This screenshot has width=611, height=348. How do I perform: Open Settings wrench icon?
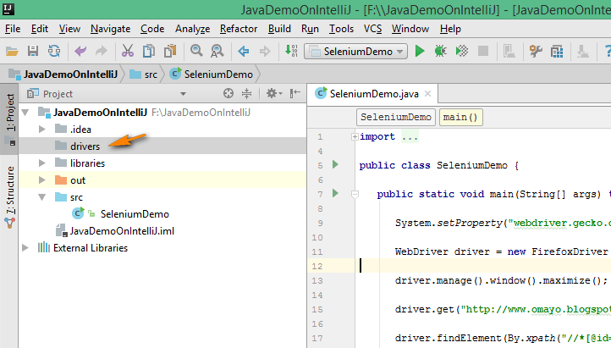(536, 51)
